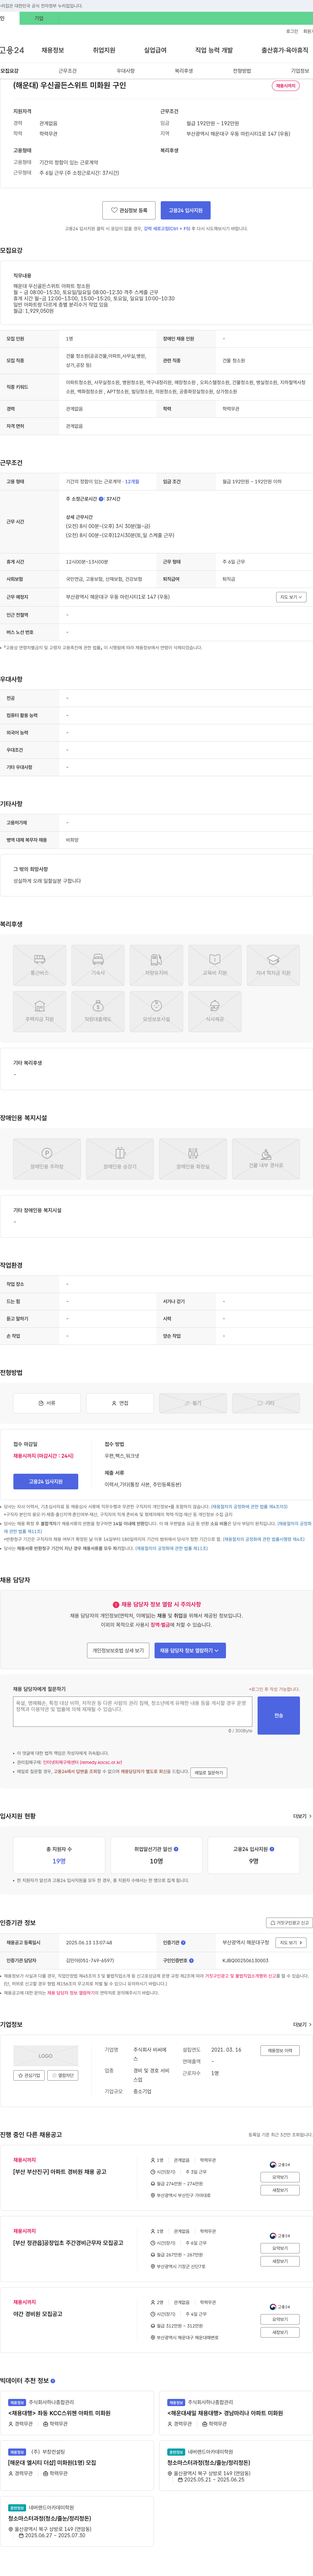Open the 실업급여 menu
Viewport: 313px width, 2576px height.
[x=155, y=50]
